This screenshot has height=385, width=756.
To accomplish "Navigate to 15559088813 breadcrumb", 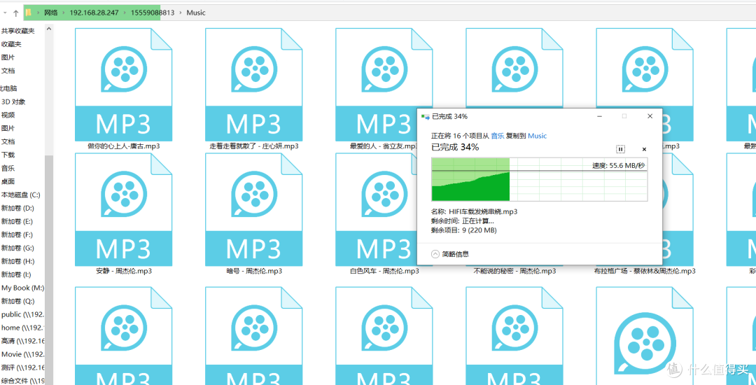I will (153, 13).
